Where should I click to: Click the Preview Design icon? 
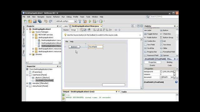[89, 30]
